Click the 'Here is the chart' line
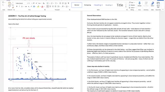 (13, 24)
